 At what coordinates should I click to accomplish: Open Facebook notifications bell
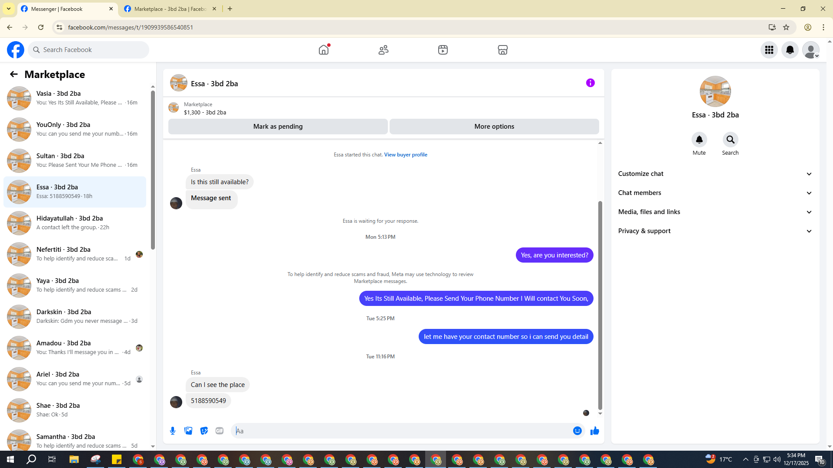(790, 50)
